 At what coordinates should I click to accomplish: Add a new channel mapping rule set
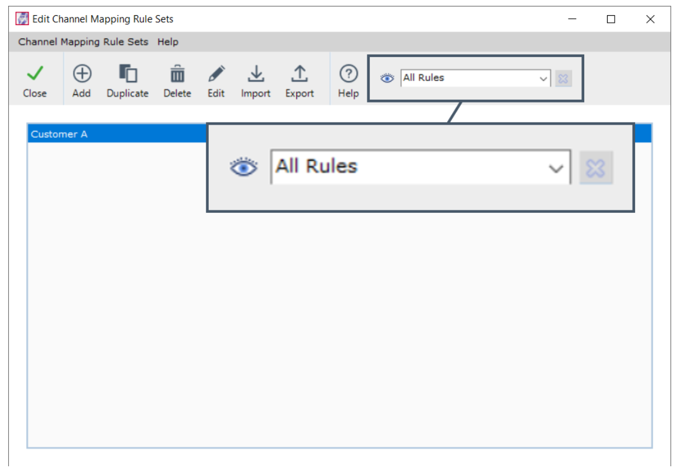(82, 80)
